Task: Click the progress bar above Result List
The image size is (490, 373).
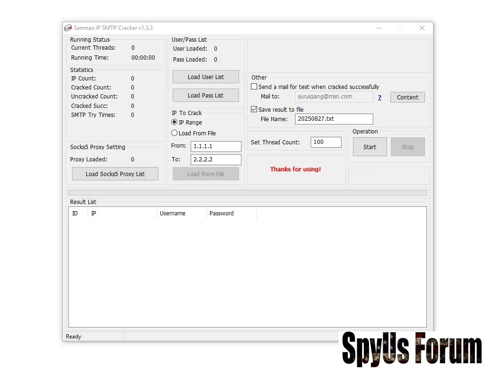Action: pyautogui.click(x=247, y=193)
